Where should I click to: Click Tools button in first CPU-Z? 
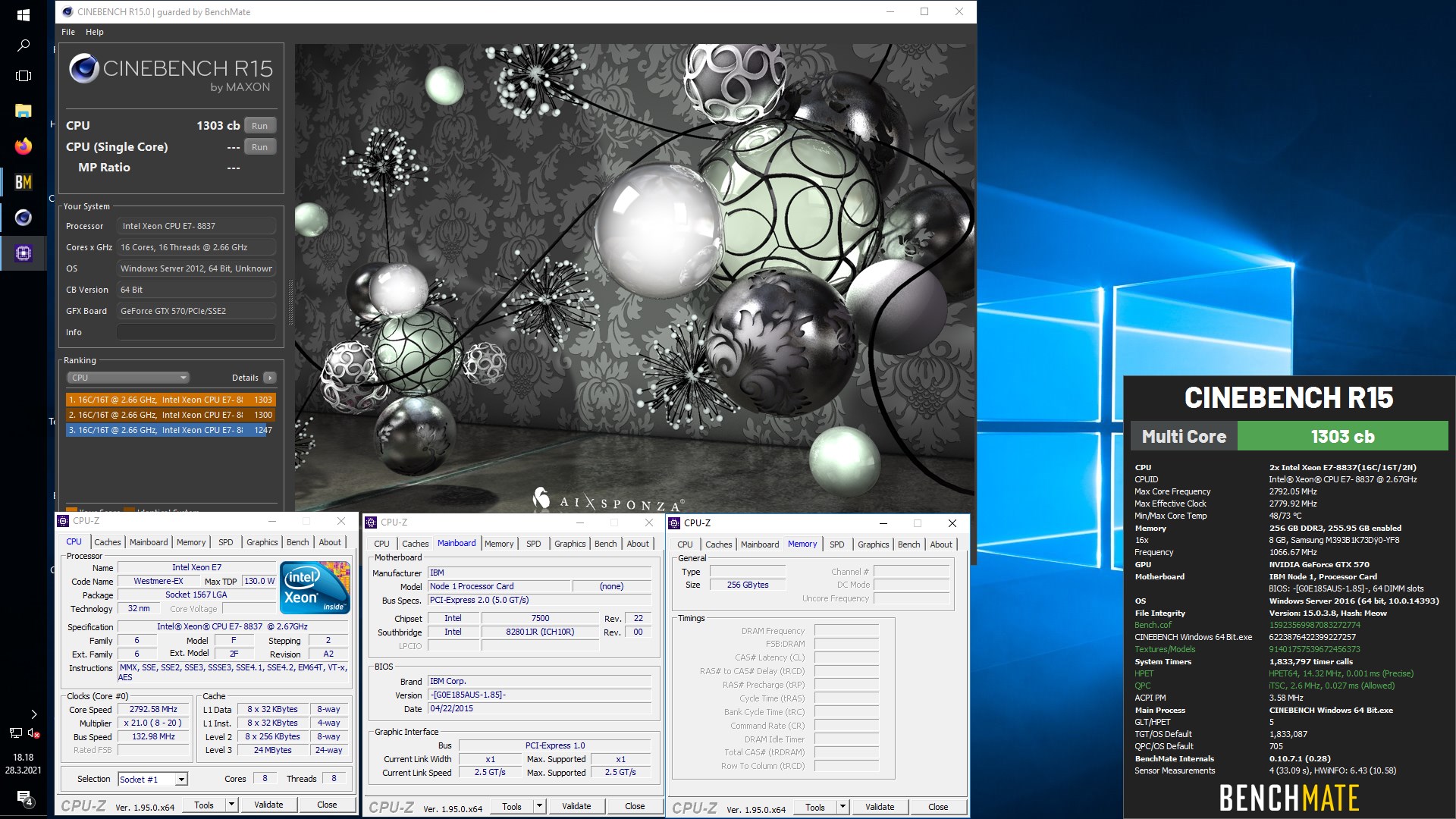204,805
